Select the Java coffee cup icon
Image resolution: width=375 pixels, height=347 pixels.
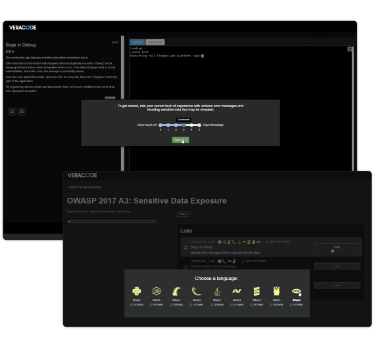coord(217,291)
